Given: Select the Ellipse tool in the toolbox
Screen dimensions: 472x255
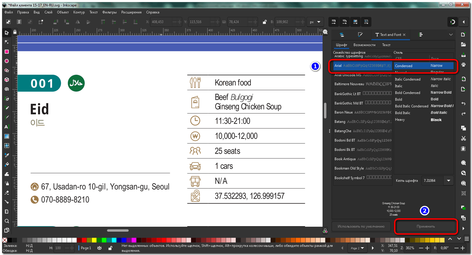Looking at the screenshot, I should click(x=6, y=61).
